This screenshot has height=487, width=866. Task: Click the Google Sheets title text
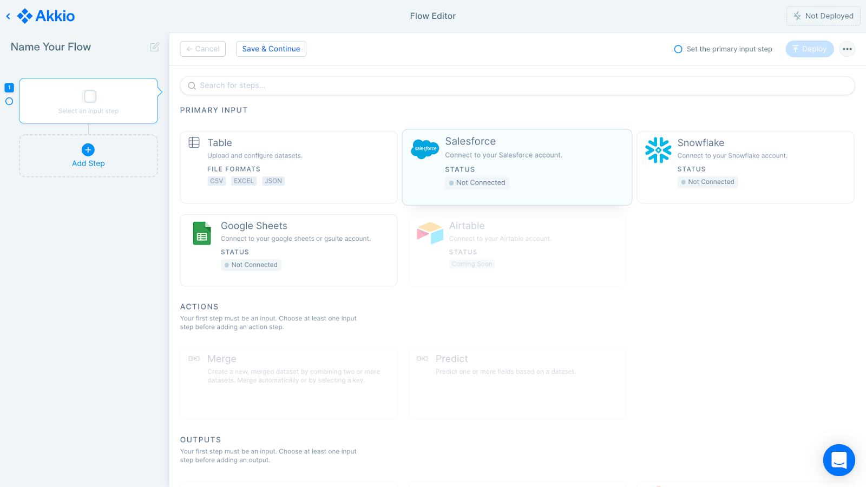click(x=254, y=226)
